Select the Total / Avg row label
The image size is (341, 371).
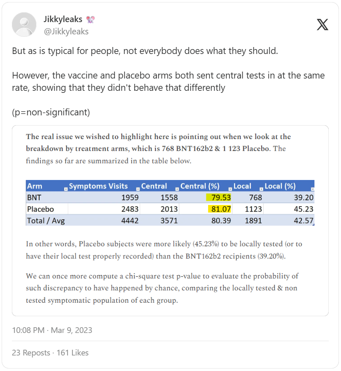(x=46, y=220)
